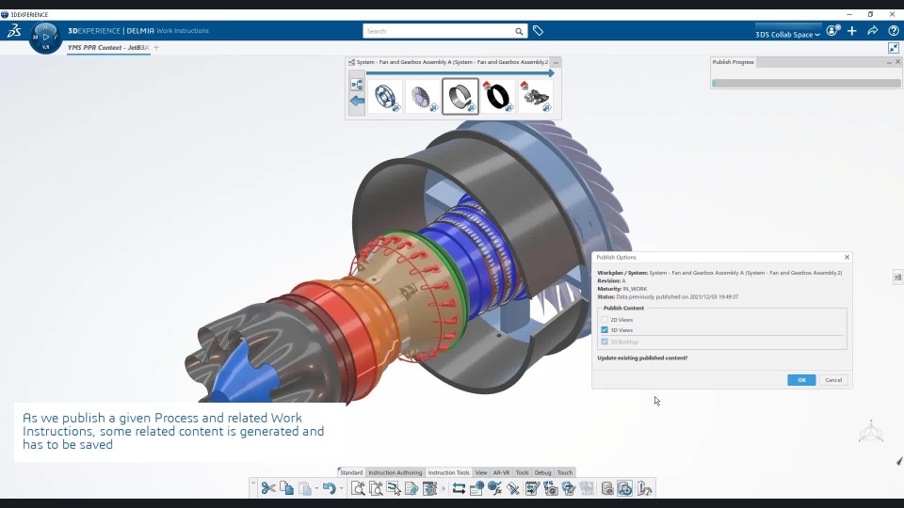
Task: Expand the toolbar chevron at far left
Action: pos(253,482)
